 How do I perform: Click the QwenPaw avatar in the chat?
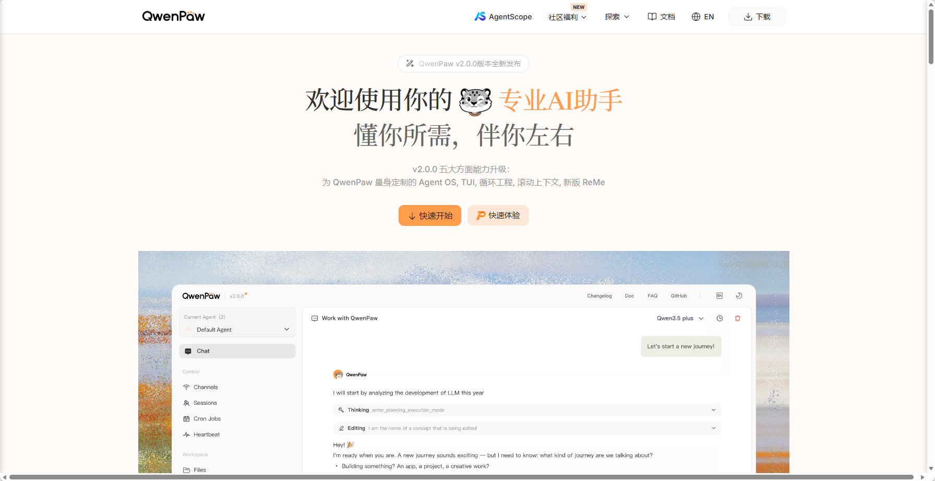point(338,375)
